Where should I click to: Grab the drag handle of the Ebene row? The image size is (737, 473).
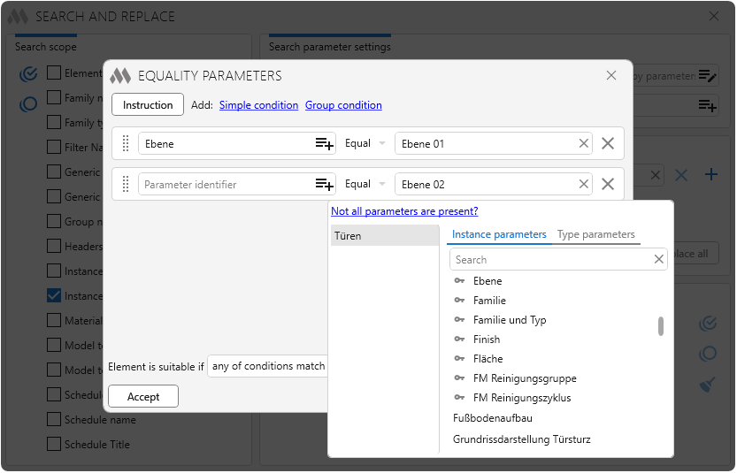pos(126,144)
